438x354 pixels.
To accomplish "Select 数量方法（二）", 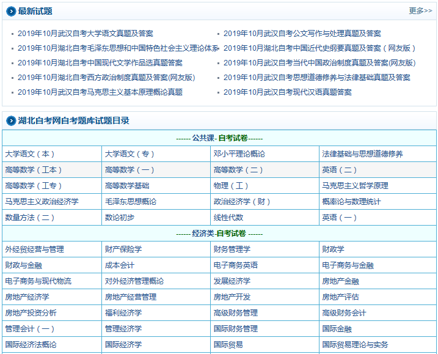I will [30, 218].
